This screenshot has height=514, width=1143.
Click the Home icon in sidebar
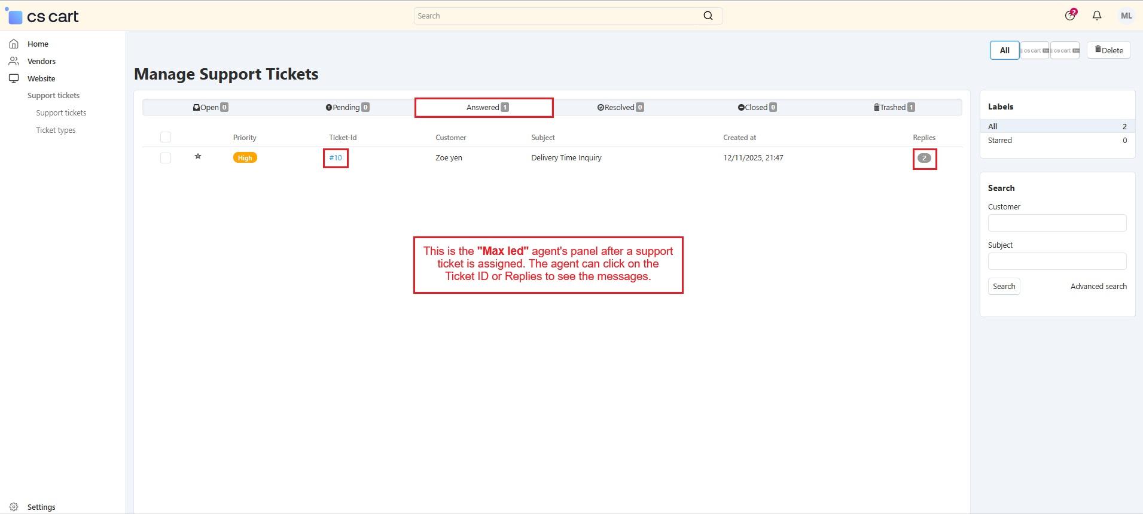(14, 44)
